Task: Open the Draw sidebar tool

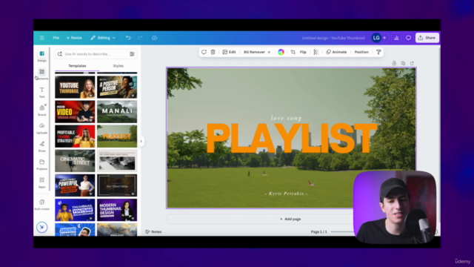Action: [42, 147]
